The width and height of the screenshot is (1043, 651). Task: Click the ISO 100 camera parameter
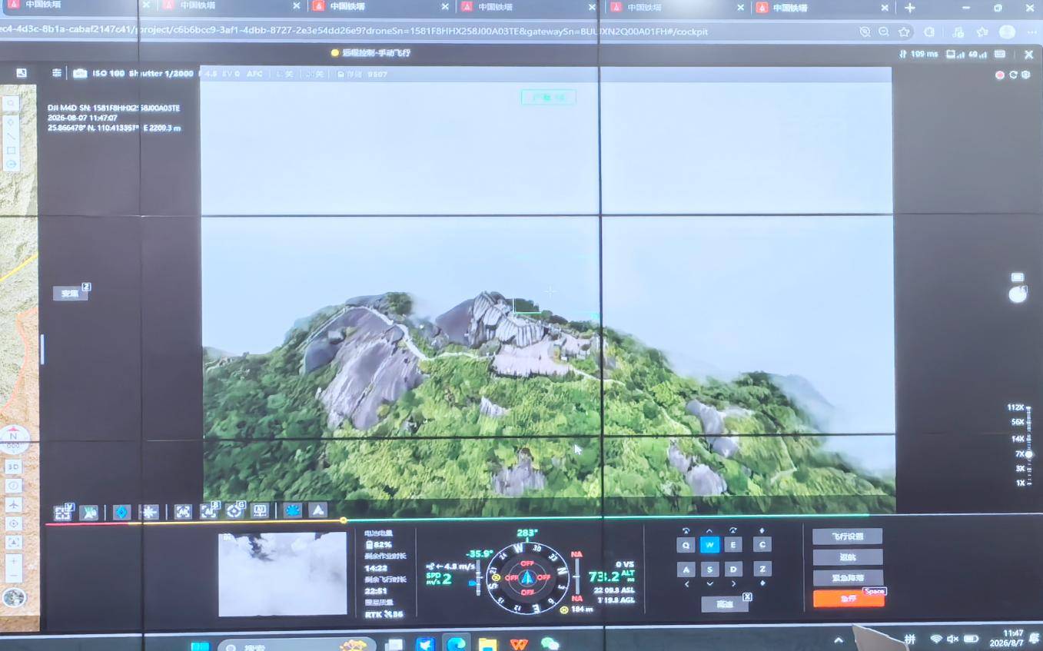(108, 74)
